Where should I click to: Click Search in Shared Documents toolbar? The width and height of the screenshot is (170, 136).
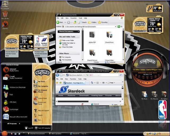click(83, 22)
